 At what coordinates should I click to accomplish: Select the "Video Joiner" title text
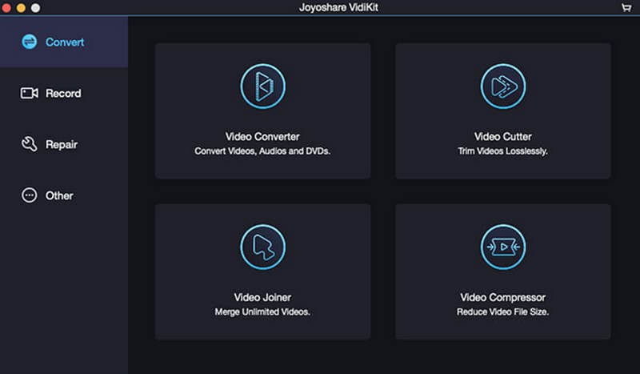tap(262, 298)
